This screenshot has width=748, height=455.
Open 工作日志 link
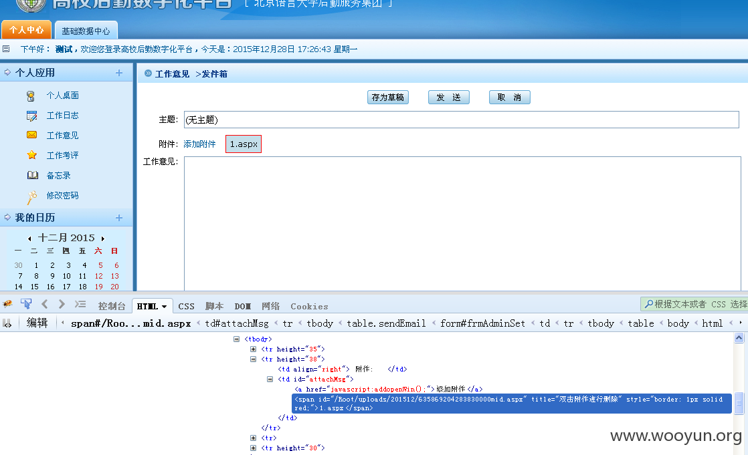(62, 116)
